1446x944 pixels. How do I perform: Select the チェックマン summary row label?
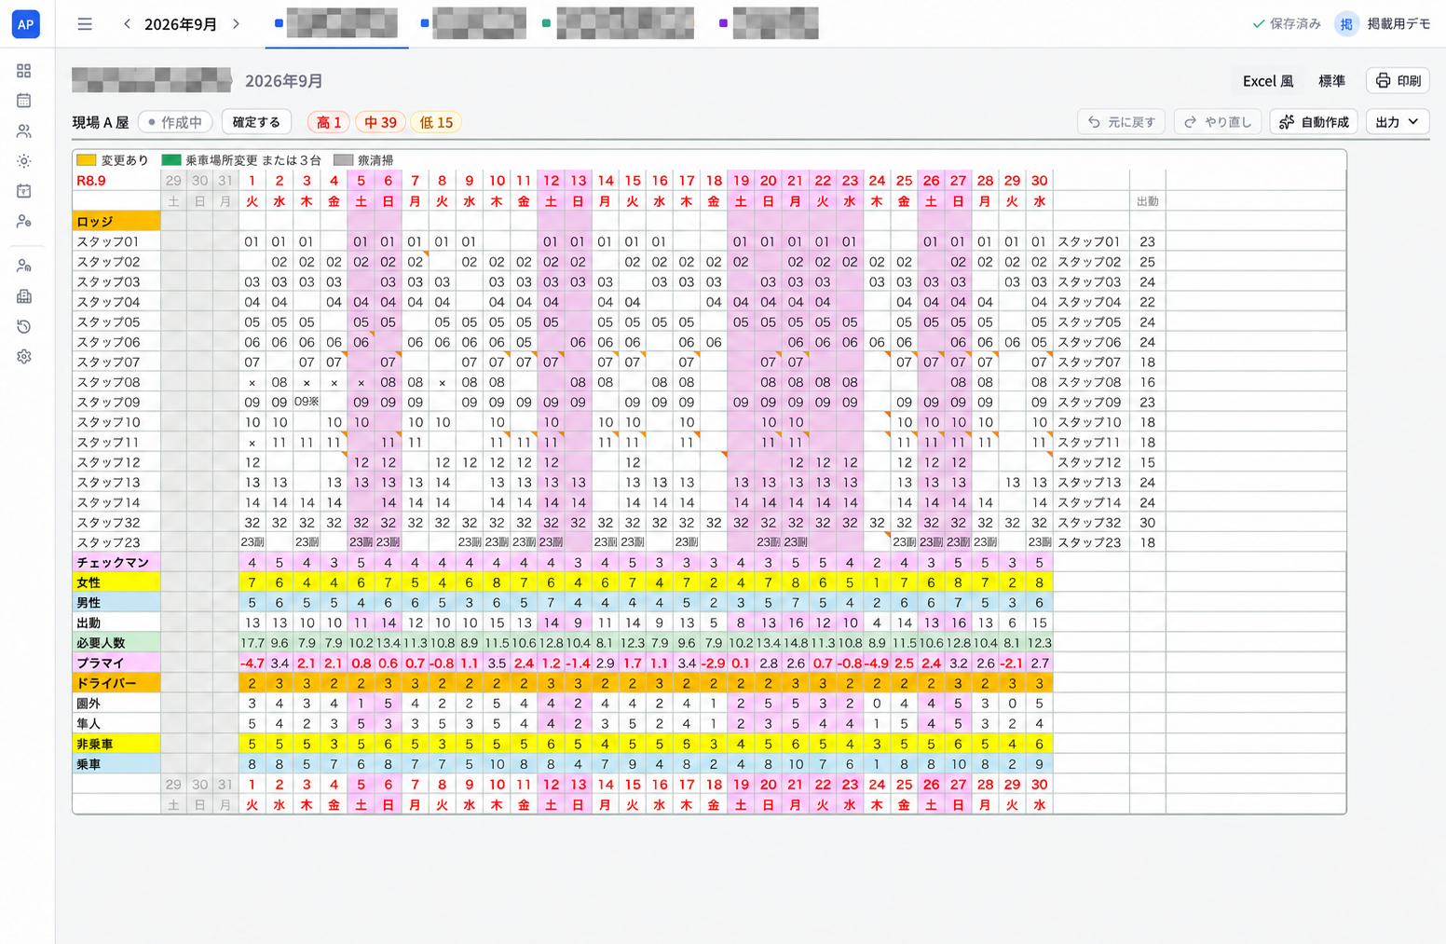click(116, 563)
